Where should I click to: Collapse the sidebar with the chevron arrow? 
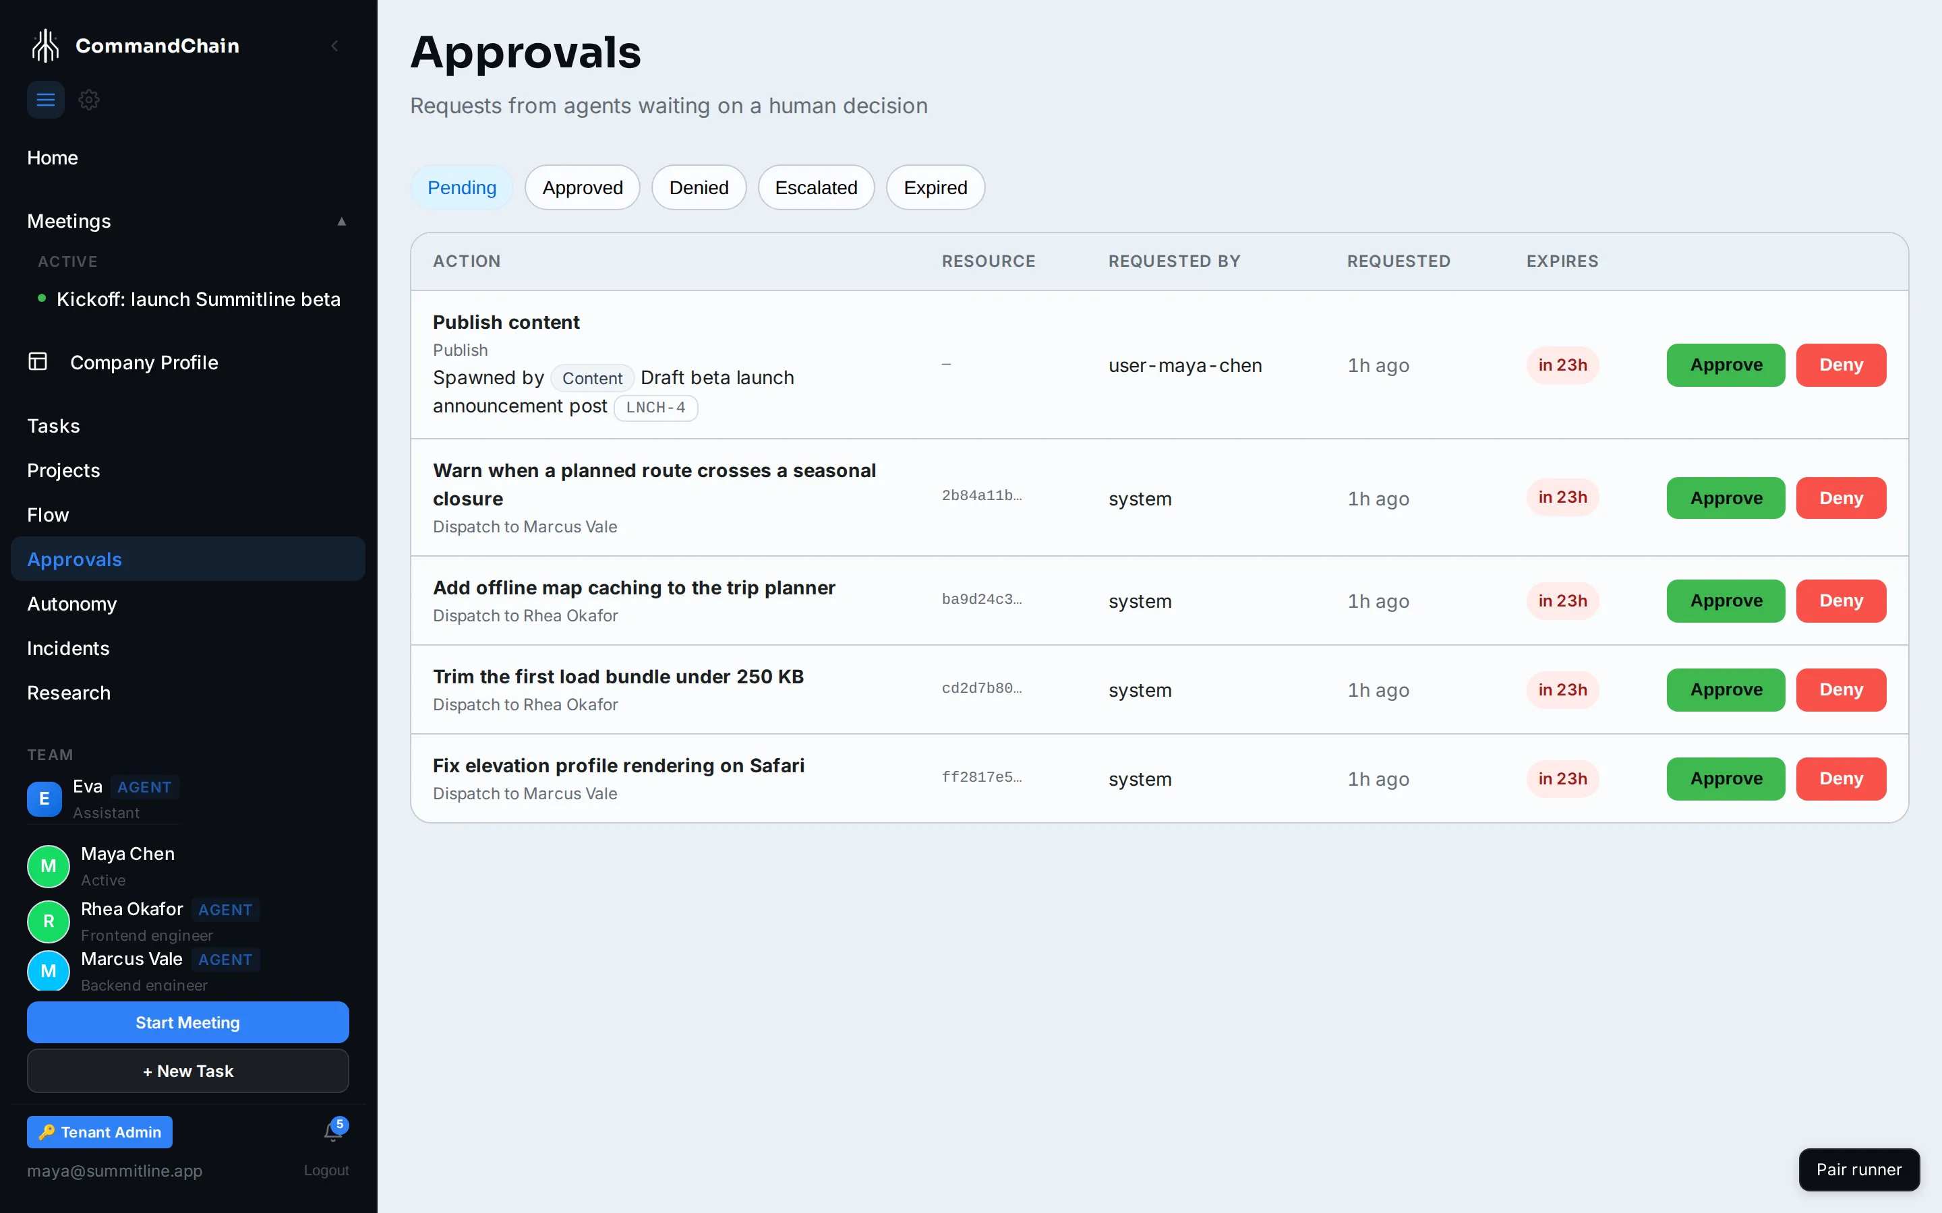[x=334, y=46]
